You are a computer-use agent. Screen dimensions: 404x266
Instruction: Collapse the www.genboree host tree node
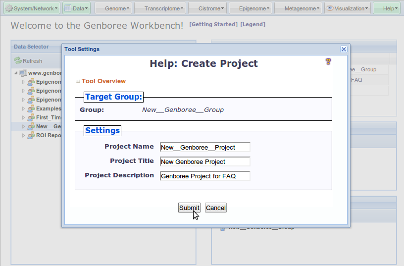[16, 73]
